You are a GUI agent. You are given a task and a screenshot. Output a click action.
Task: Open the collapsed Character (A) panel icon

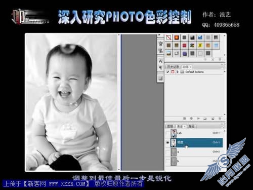(160, 61)
